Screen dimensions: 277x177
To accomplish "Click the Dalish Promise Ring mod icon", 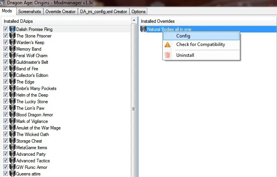I will pyautogui.click(x=12, y=29).
